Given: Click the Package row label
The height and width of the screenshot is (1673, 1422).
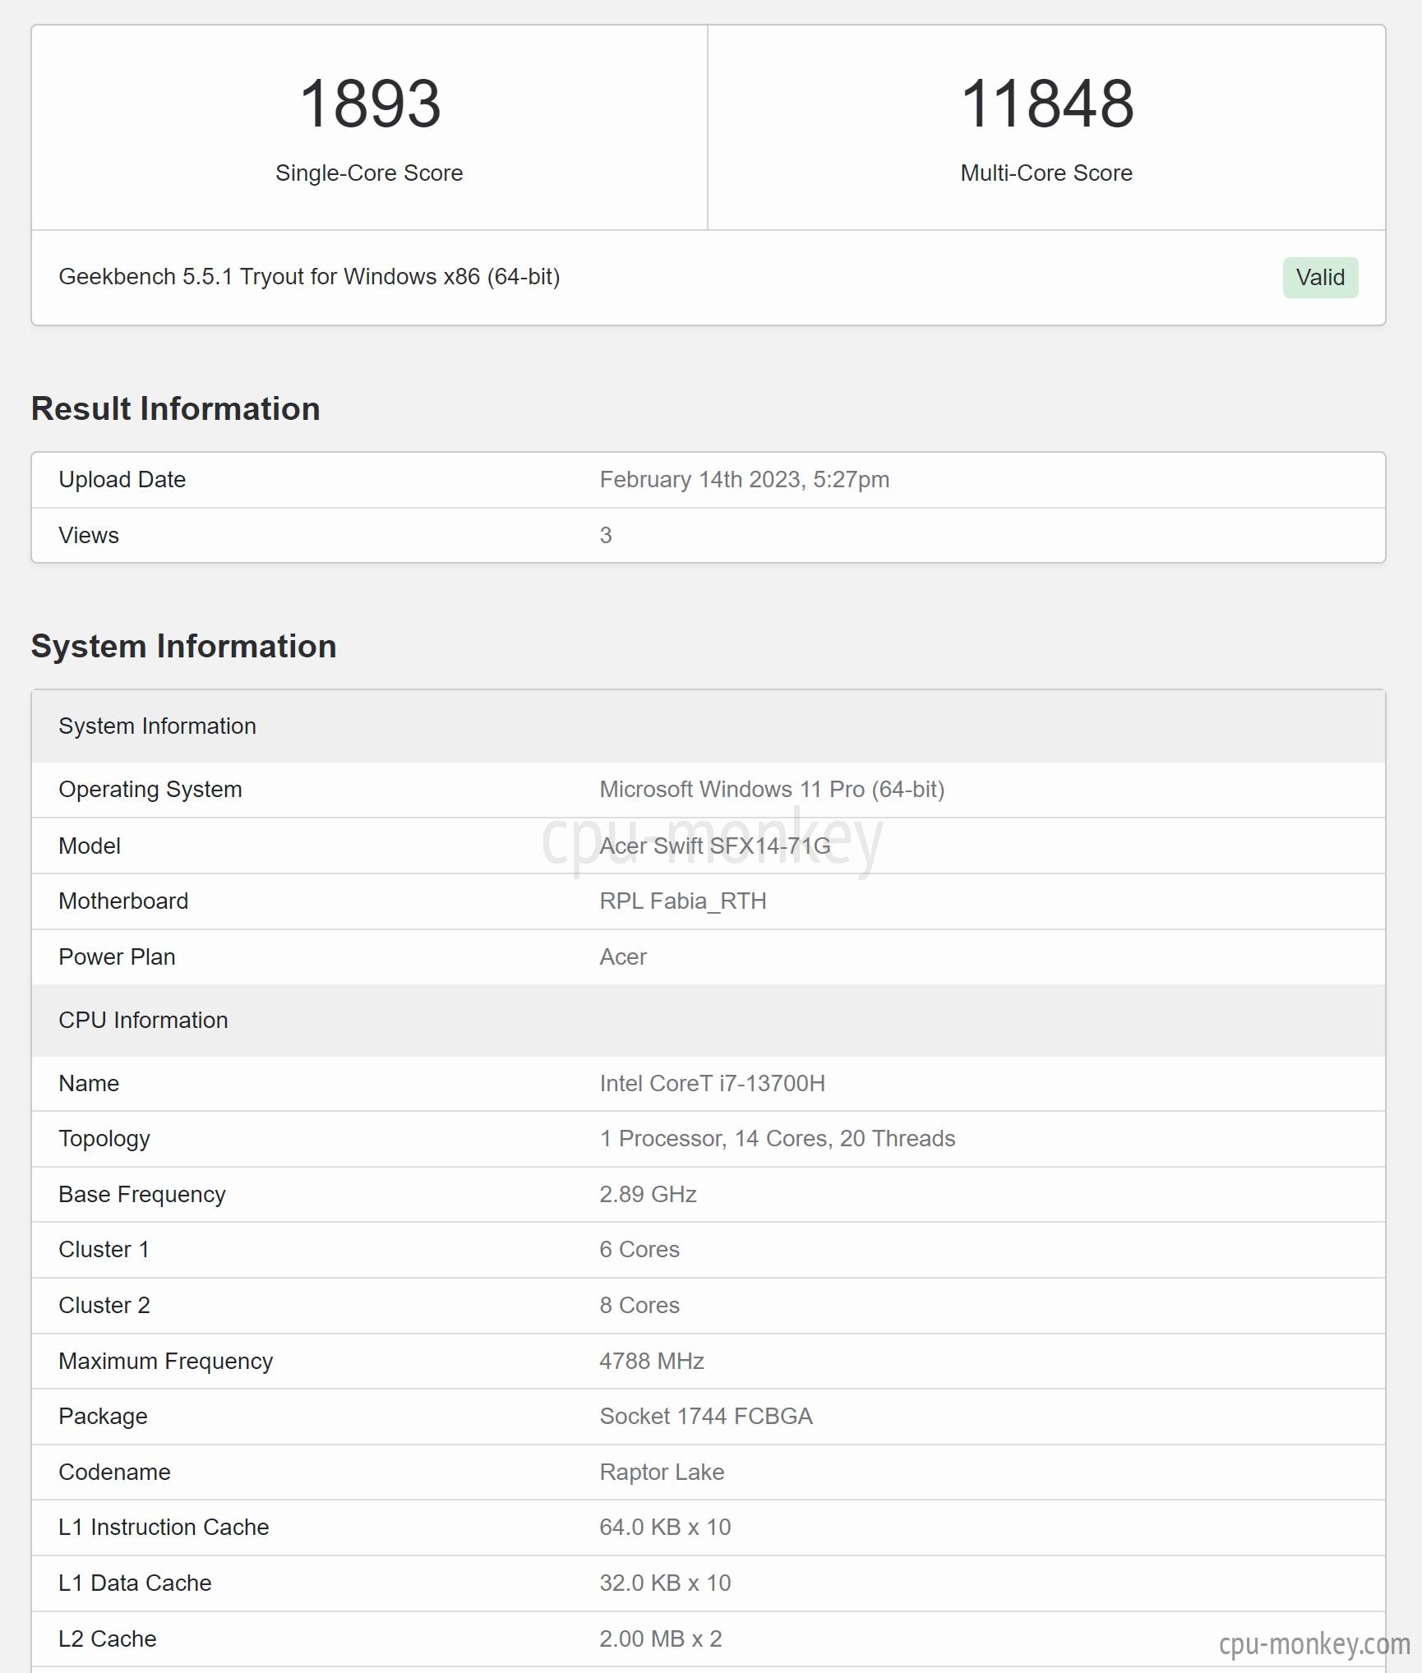Looking at the screenshot, I should (x=104, y=1417).
